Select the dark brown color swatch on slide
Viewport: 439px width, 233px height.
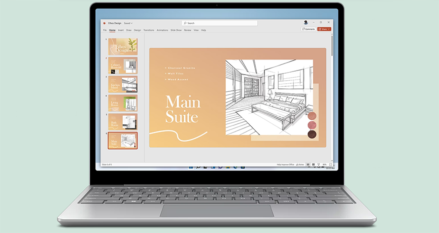[x=312, y=135]
